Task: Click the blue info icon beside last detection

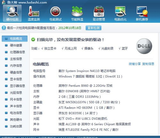Action: 4,28
